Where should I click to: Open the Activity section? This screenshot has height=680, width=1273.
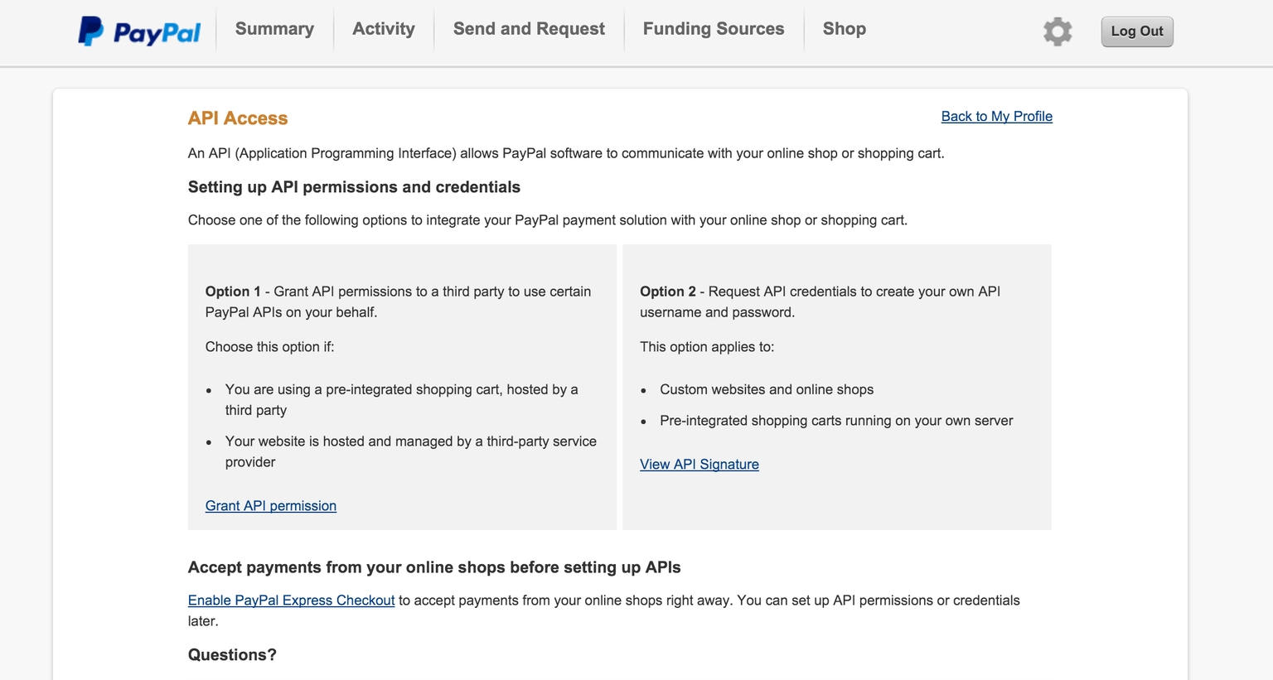pos(383,28)
